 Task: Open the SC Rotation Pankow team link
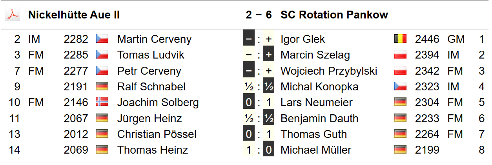coord(334,15)
